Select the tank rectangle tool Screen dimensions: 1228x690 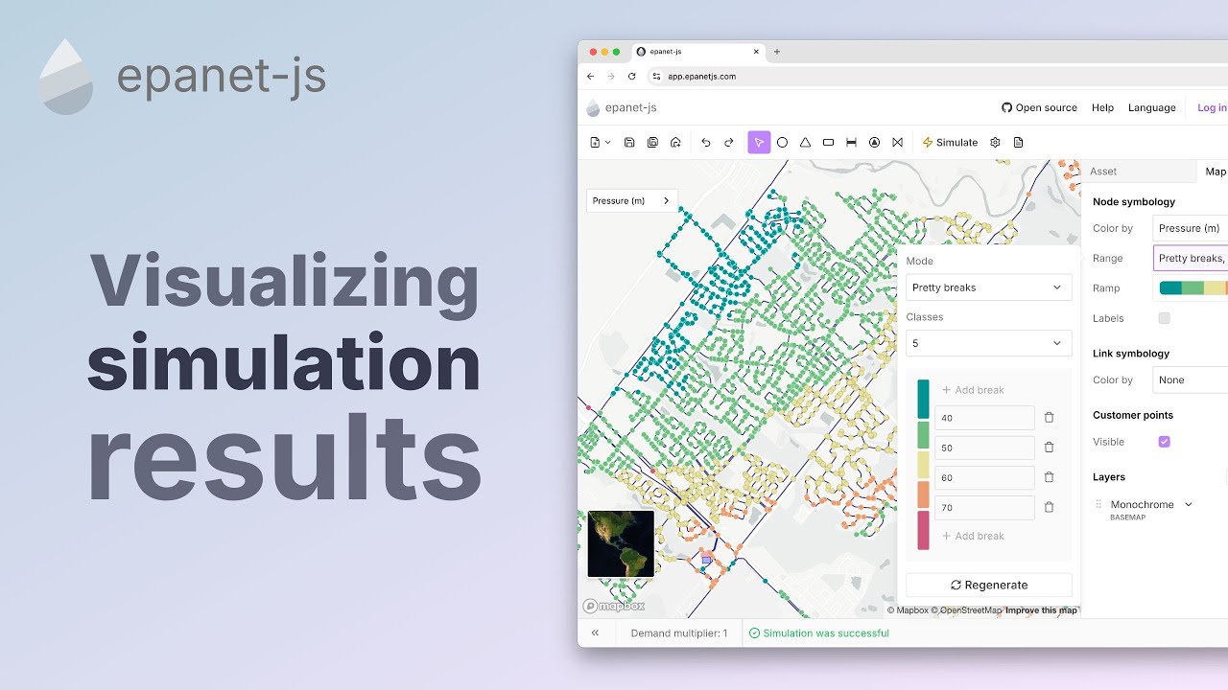click(828, 142)
